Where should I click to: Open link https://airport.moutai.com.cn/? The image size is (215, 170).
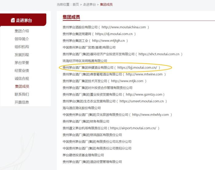tap(133, 128)
